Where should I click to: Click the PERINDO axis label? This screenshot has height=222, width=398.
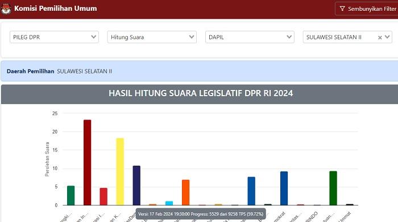coord(312,217)
